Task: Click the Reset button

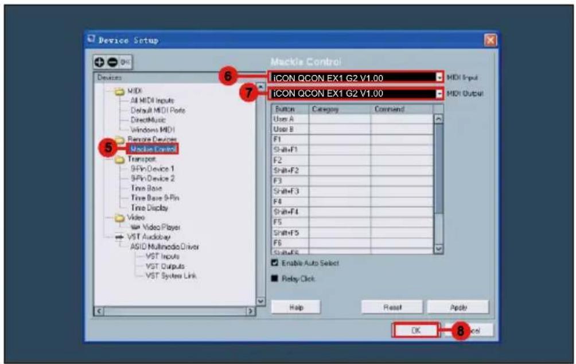Action: (x=392, y=307)
